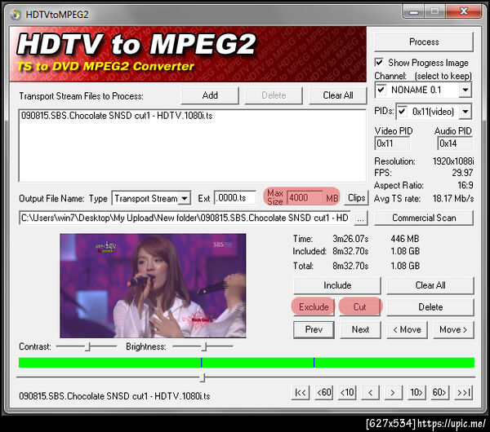Clear All cut points next to Include
490x432 pixels.
pos(430,285)
